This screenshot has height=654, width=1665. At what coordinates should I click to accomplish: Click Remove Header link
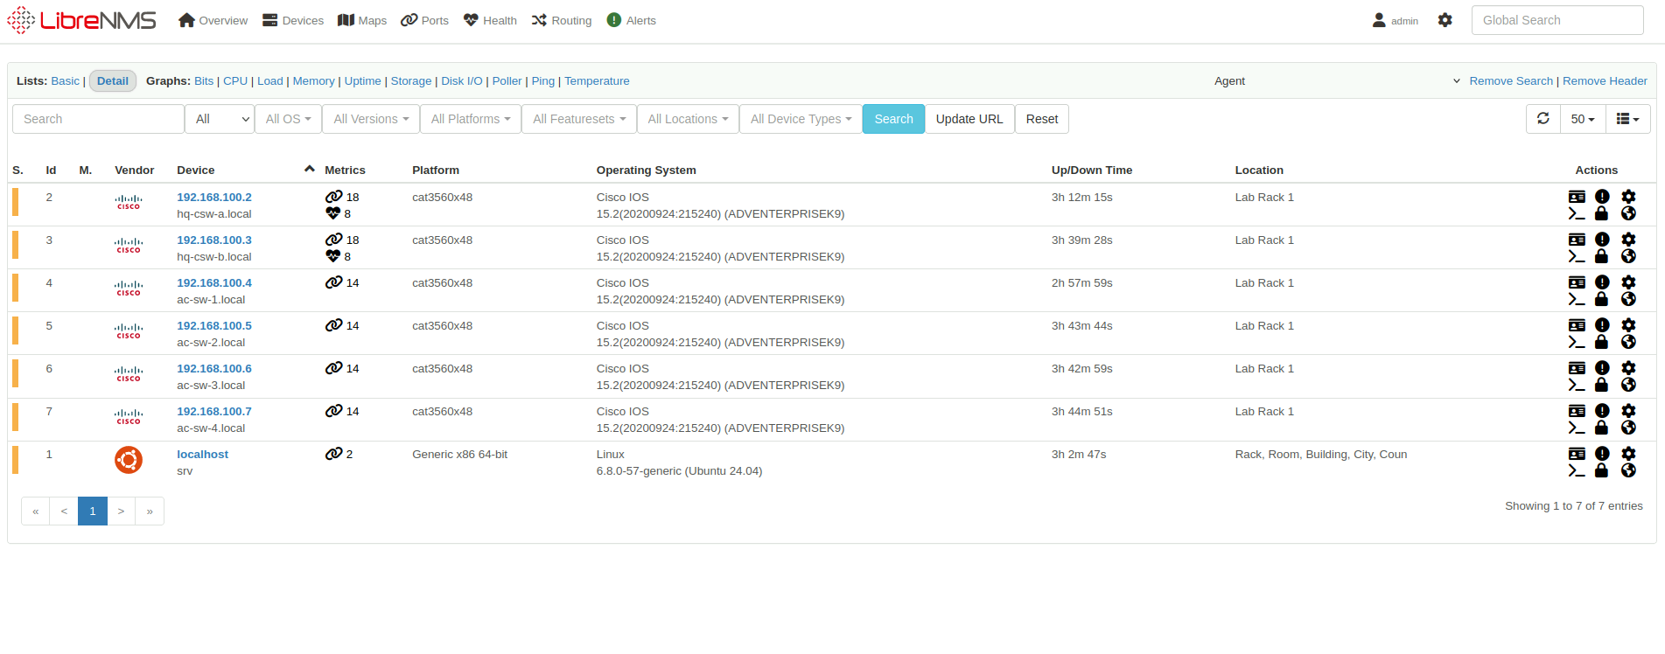pos(1605,80)
